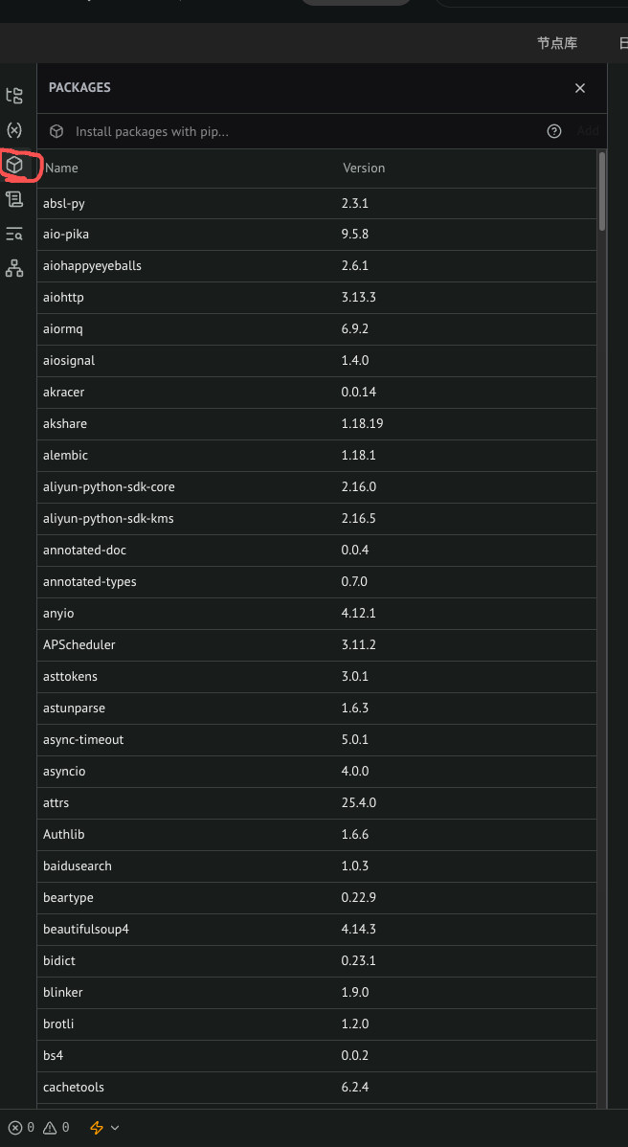Click the errors count status icon
The height and width of the screenshot is (1147, 628).
pyautogui.click(x=21, y=1127)
